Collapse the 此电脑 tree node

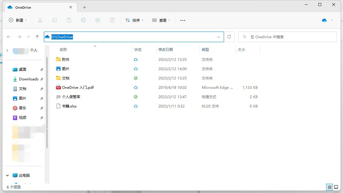pos(8,175)
